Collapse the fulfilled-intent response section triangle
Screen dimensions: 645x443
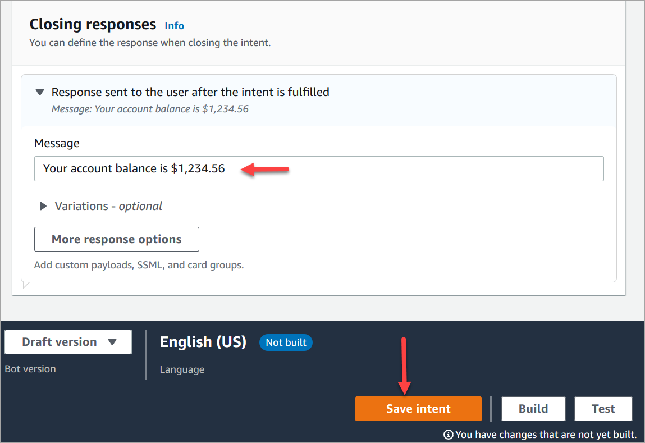(39, 92)
